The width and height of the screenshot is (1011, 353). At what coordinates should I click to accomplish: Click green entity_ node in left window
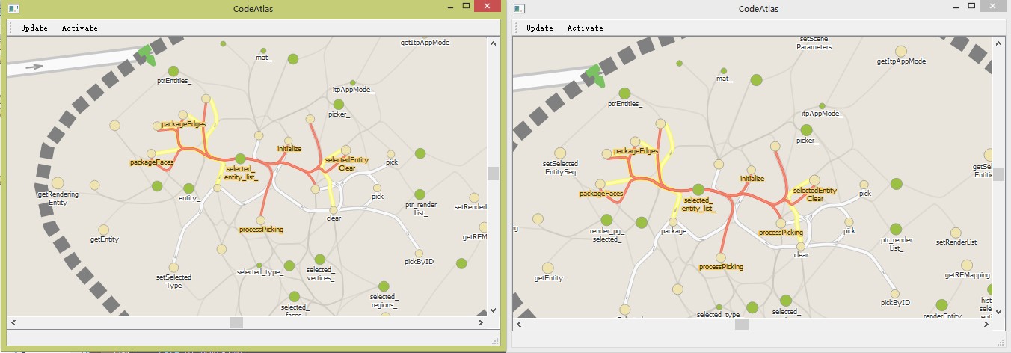pyautogui.click(x=188, y=188)
